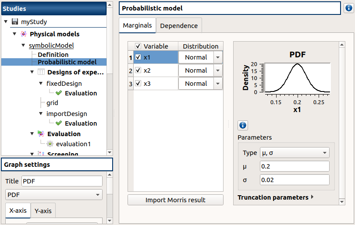Click the myStudy save disk icon
355x225 pixels.
pyautogui.click(x=15, y=22)
